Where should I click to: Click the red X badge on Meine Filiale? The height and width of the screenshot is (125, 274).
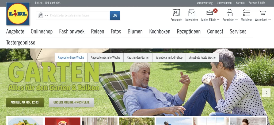215,11
